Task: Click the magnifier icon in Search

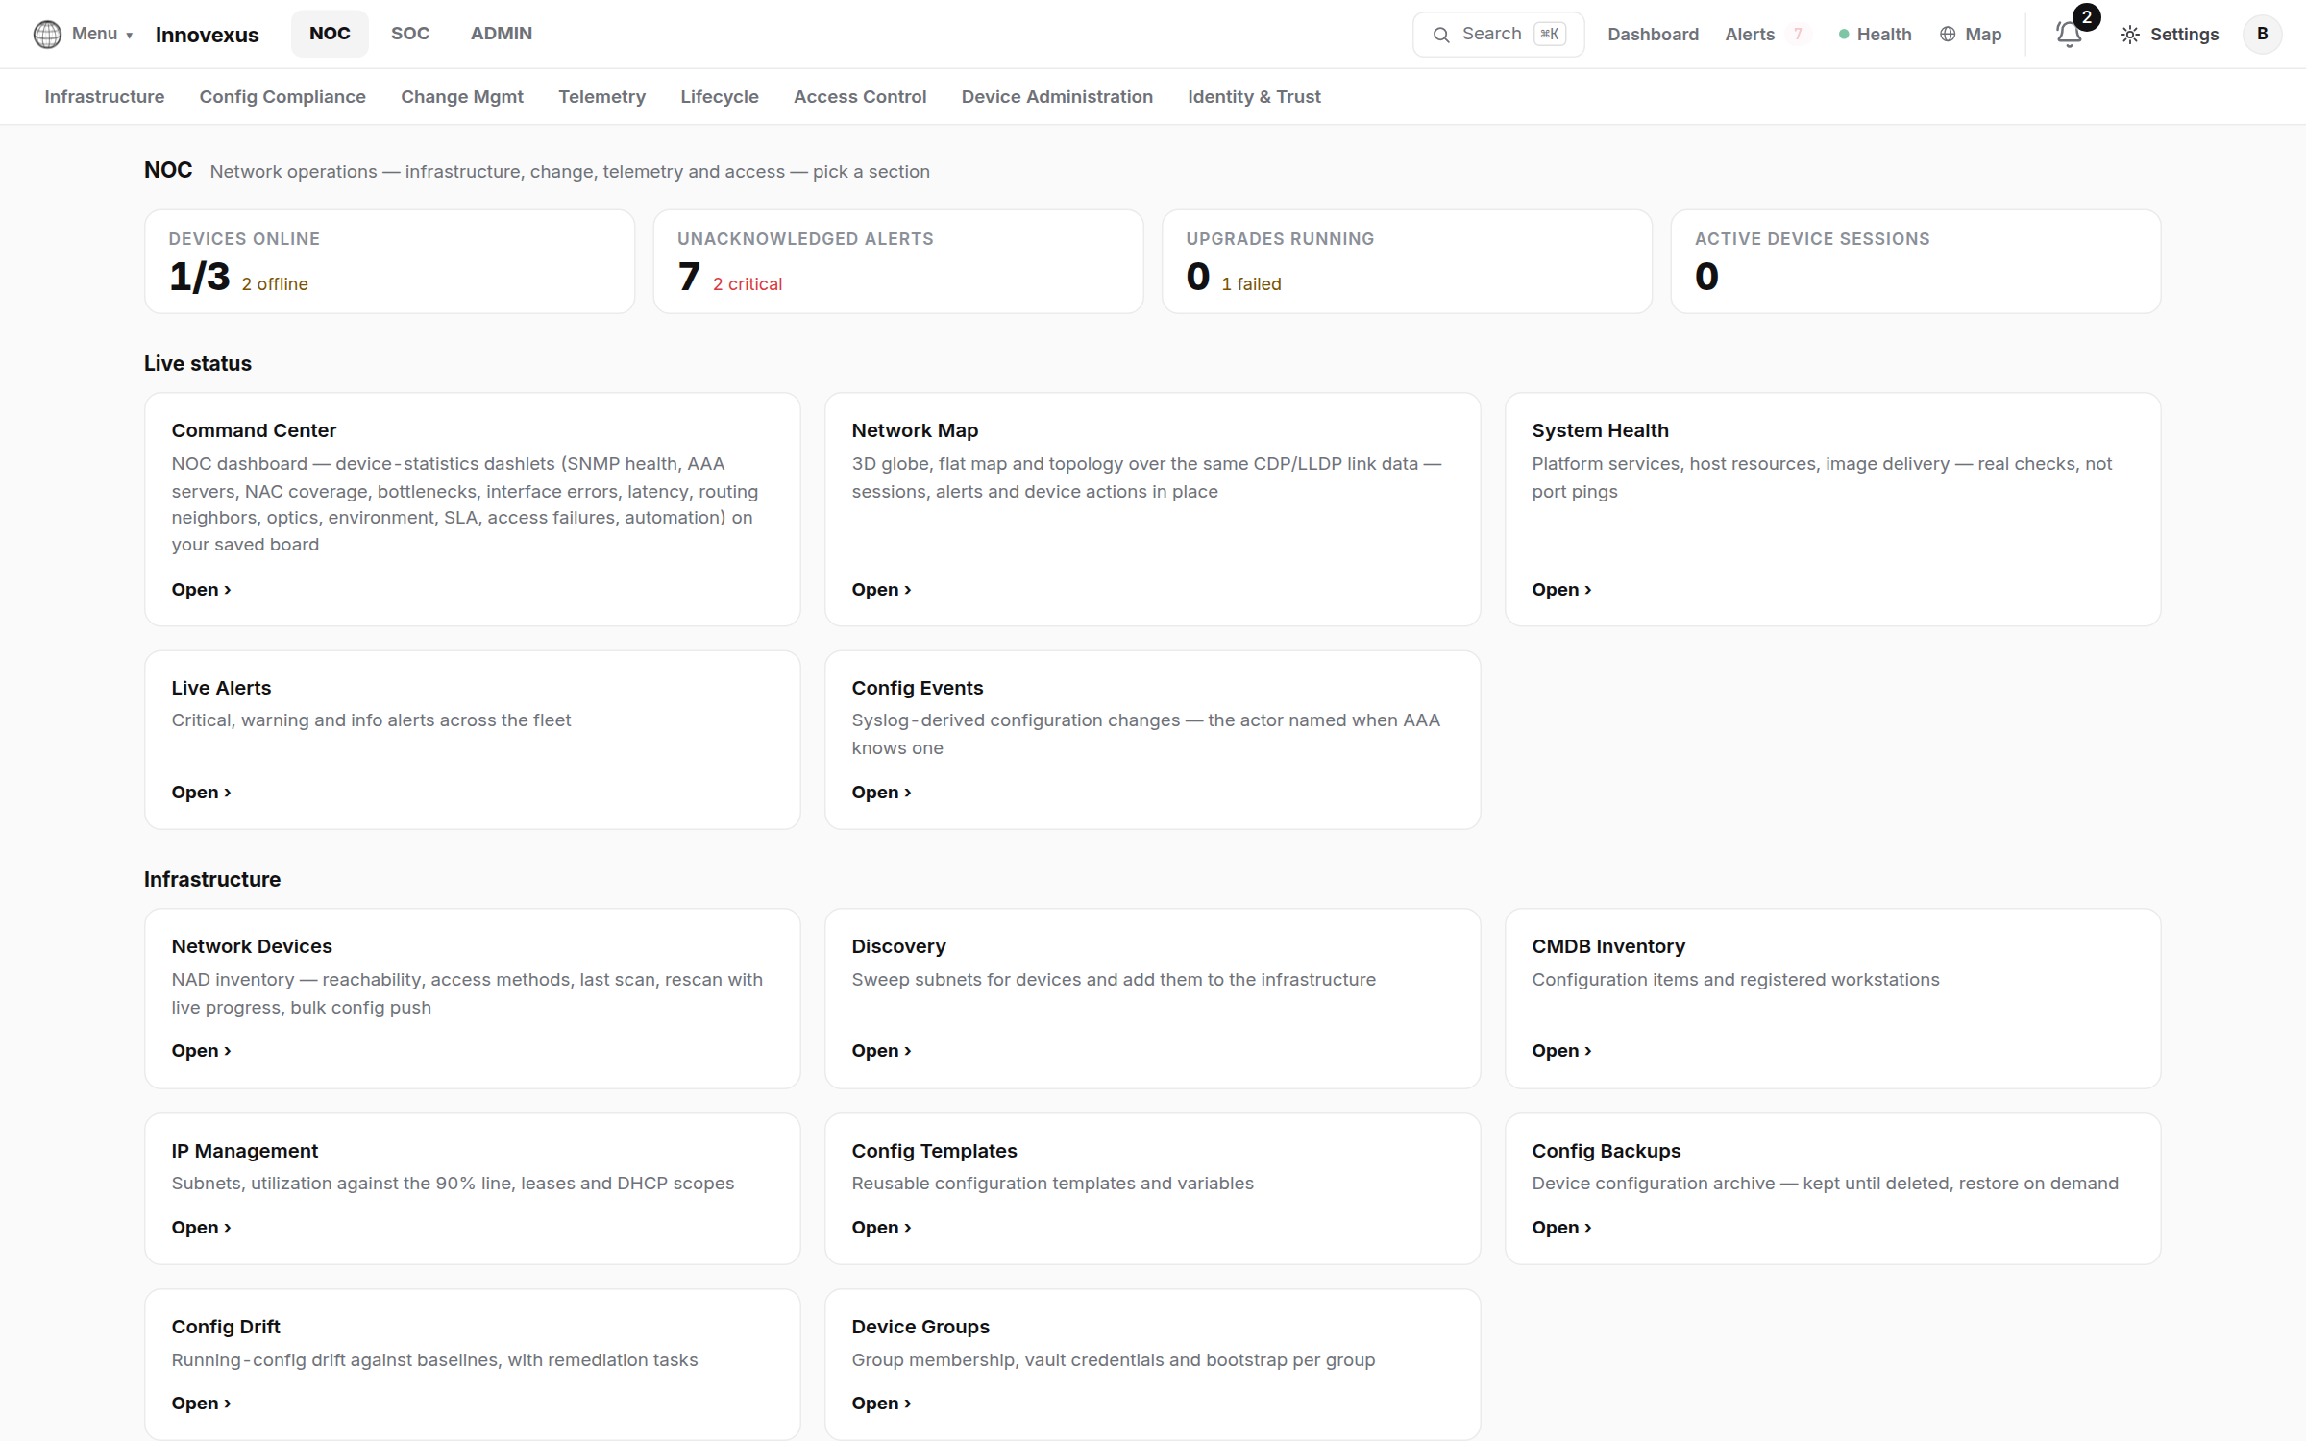Action: (1440, 35)
